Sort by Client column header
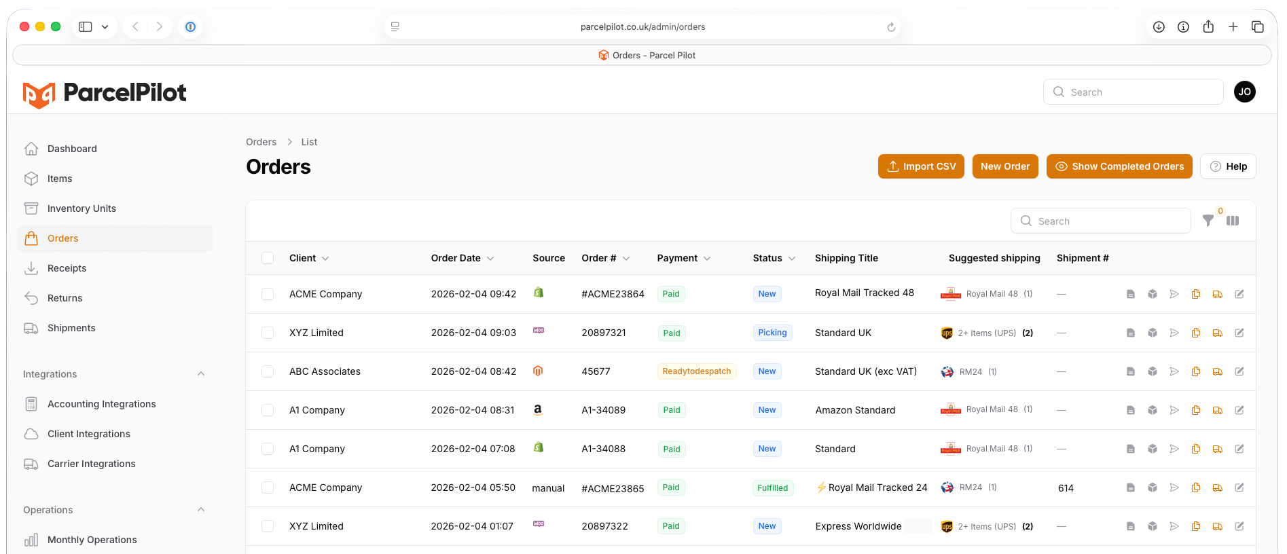The image size is (1287, 554). point(309,258)
